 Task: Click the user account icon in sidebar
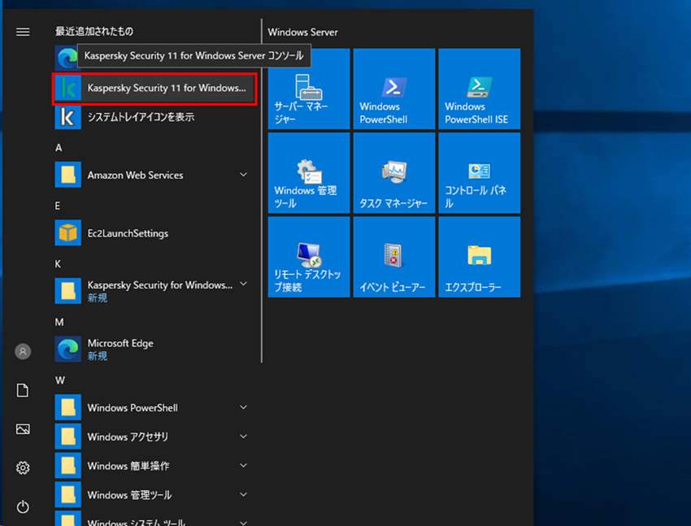click(23, 351)
